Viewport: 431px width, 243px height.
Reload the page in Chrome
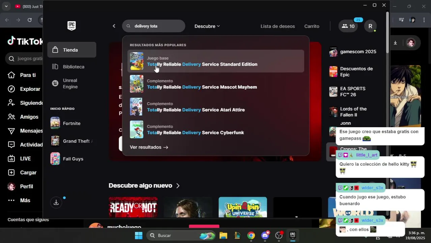pyautogui.click(x=30, y=20)
